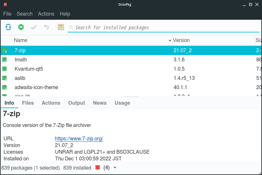Click the 839 installed status text
Image resolution: width=262 pixels, height=175 pixels.
click(77, 168)
